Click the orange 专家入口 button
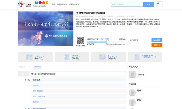 tap(157, 45)
